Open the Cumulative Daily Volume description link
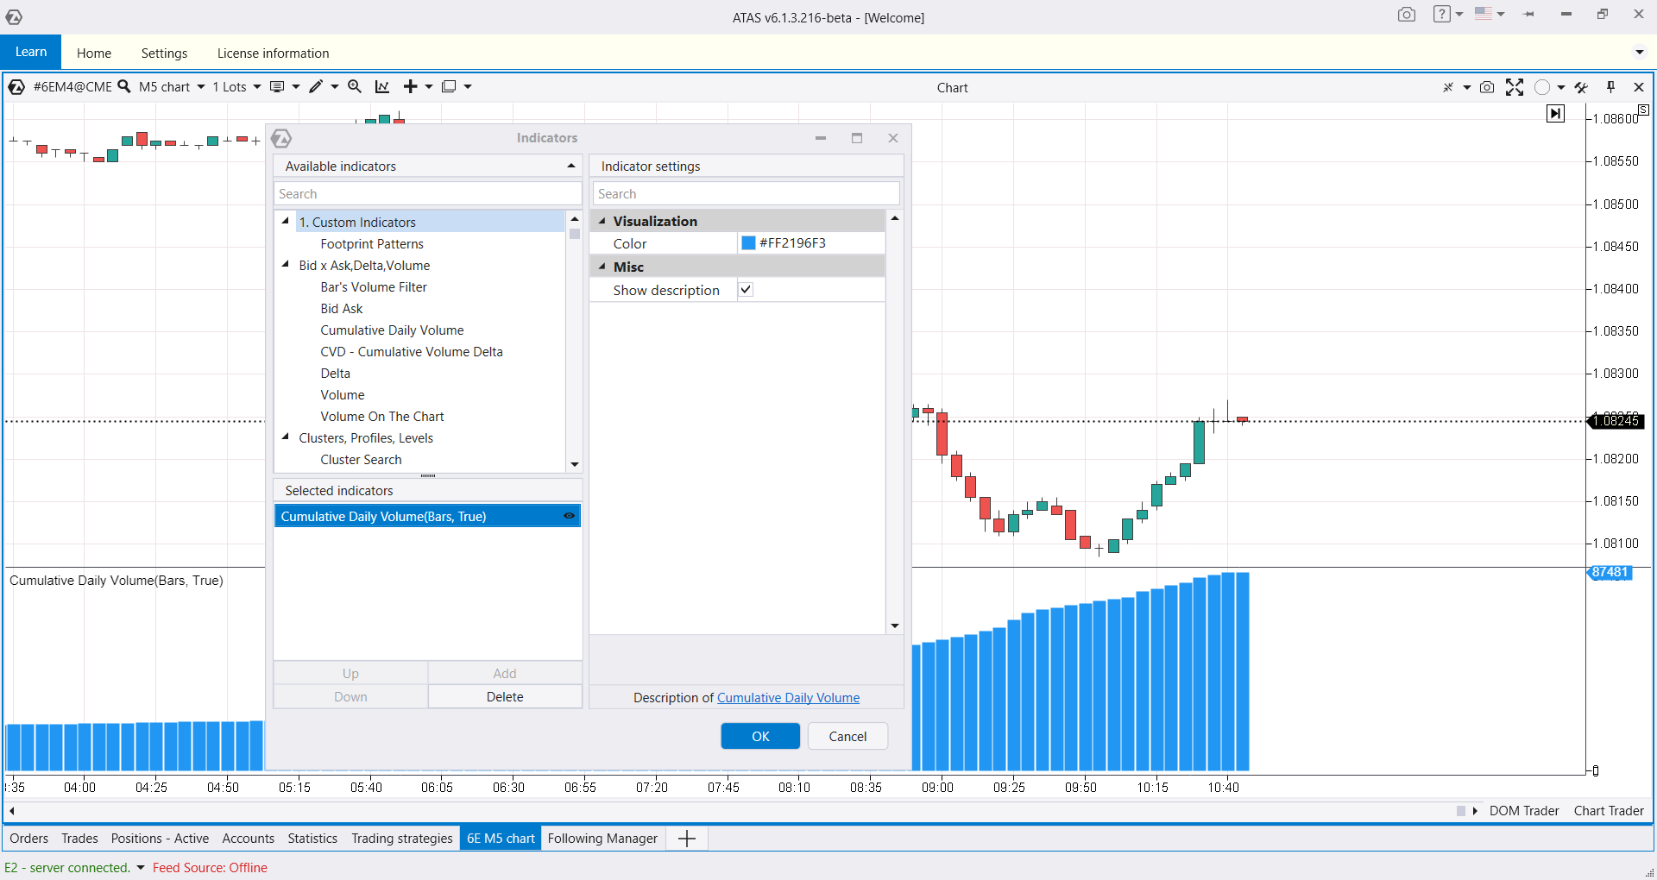1657x880 pixels. pyautogui.click(x=788, y=697)
